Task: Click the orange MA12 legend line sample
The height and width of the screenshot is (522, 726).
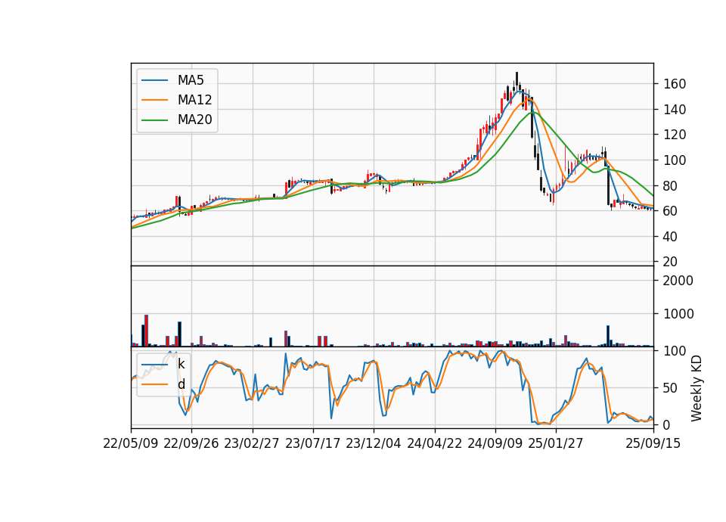Action: tap(154, 100)
